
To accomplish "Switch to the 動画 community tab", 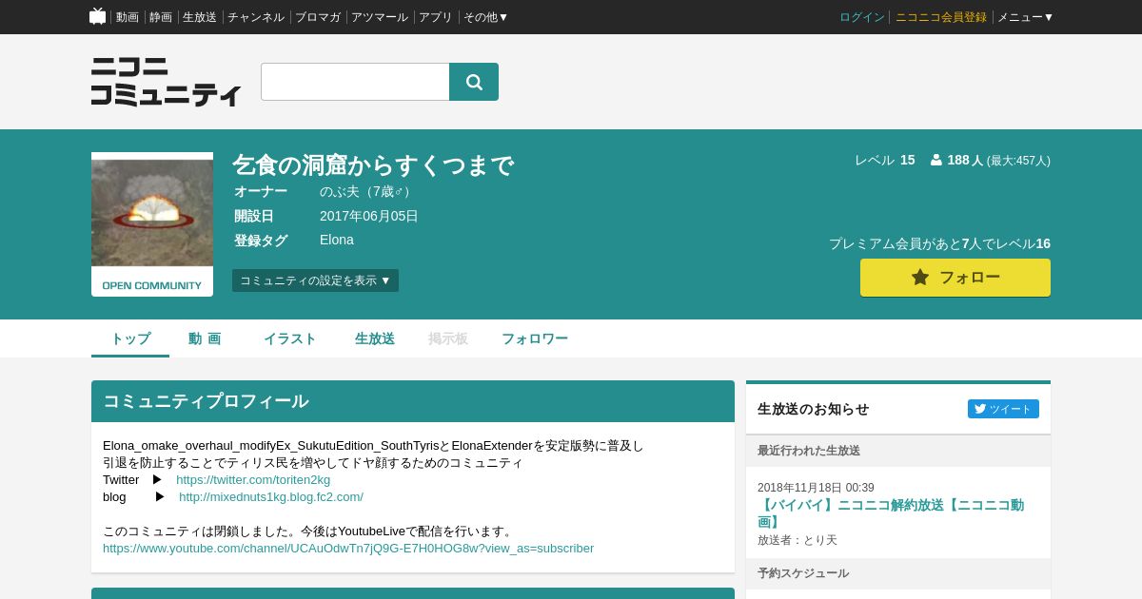I will [205, 338].
